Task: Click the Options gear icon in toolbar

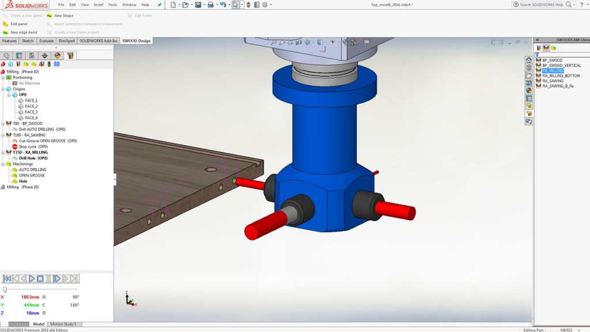Action: pyautogui.click(x=265, y=5)
